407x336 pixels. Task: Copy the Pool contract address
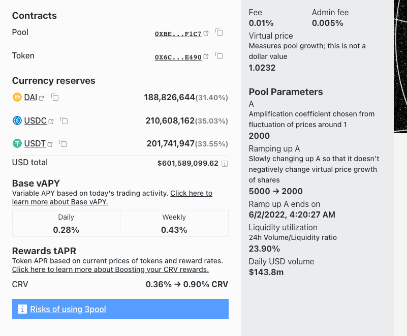pyautogui.click(x=219, y=33)
